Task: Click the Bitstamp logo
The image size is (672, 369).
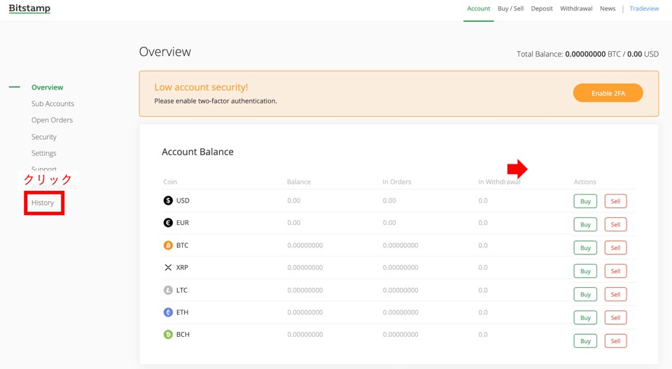Action: (29, 8)
